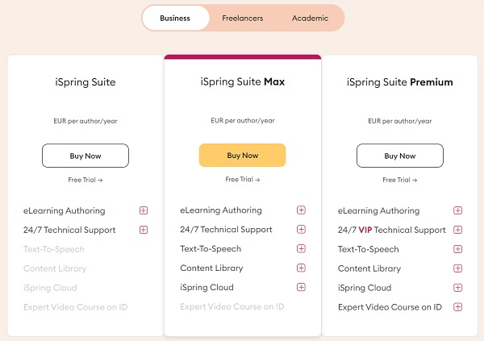Open Free Trial link under Suite Premium
Viewport: 484px width, 341px height.
(x=399, y=181)
